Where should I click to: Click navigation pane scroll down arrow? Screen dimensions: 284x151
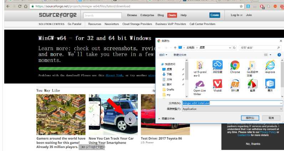pyautogui.click(x=187, y=97)
